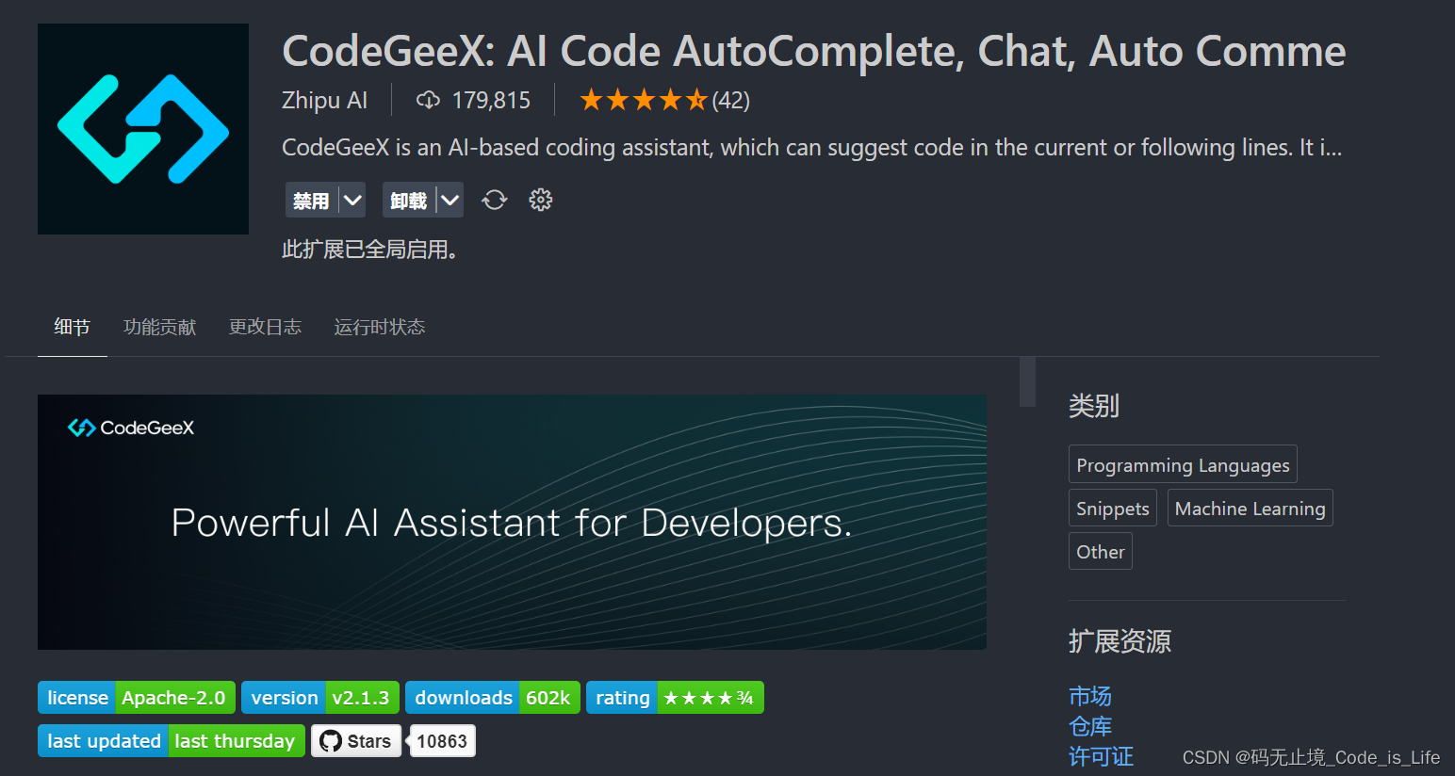Click the 10863 stars count
The image size is (1455, 776).
(x=442, y=741)
